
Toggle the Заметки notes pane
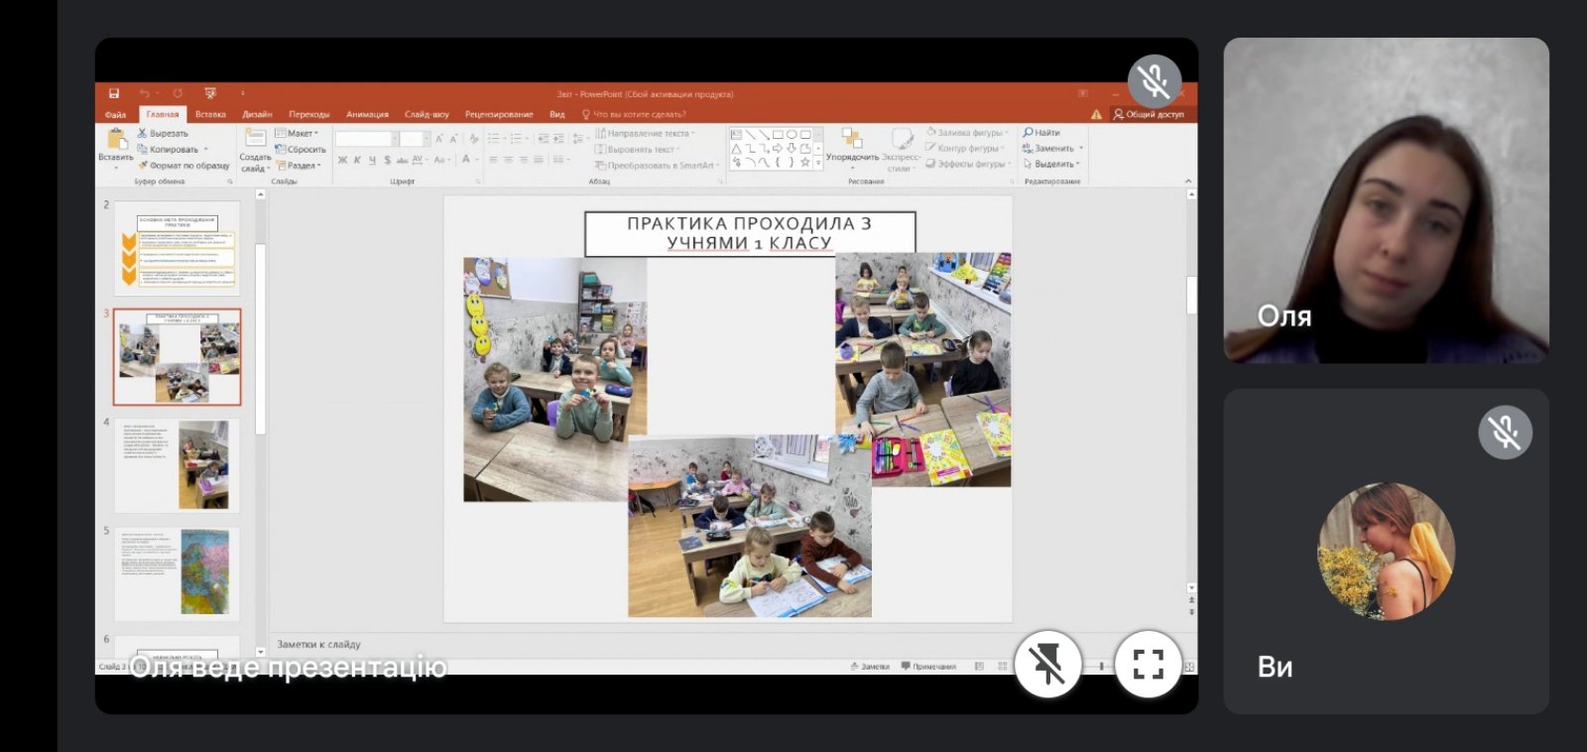[870, 667]
